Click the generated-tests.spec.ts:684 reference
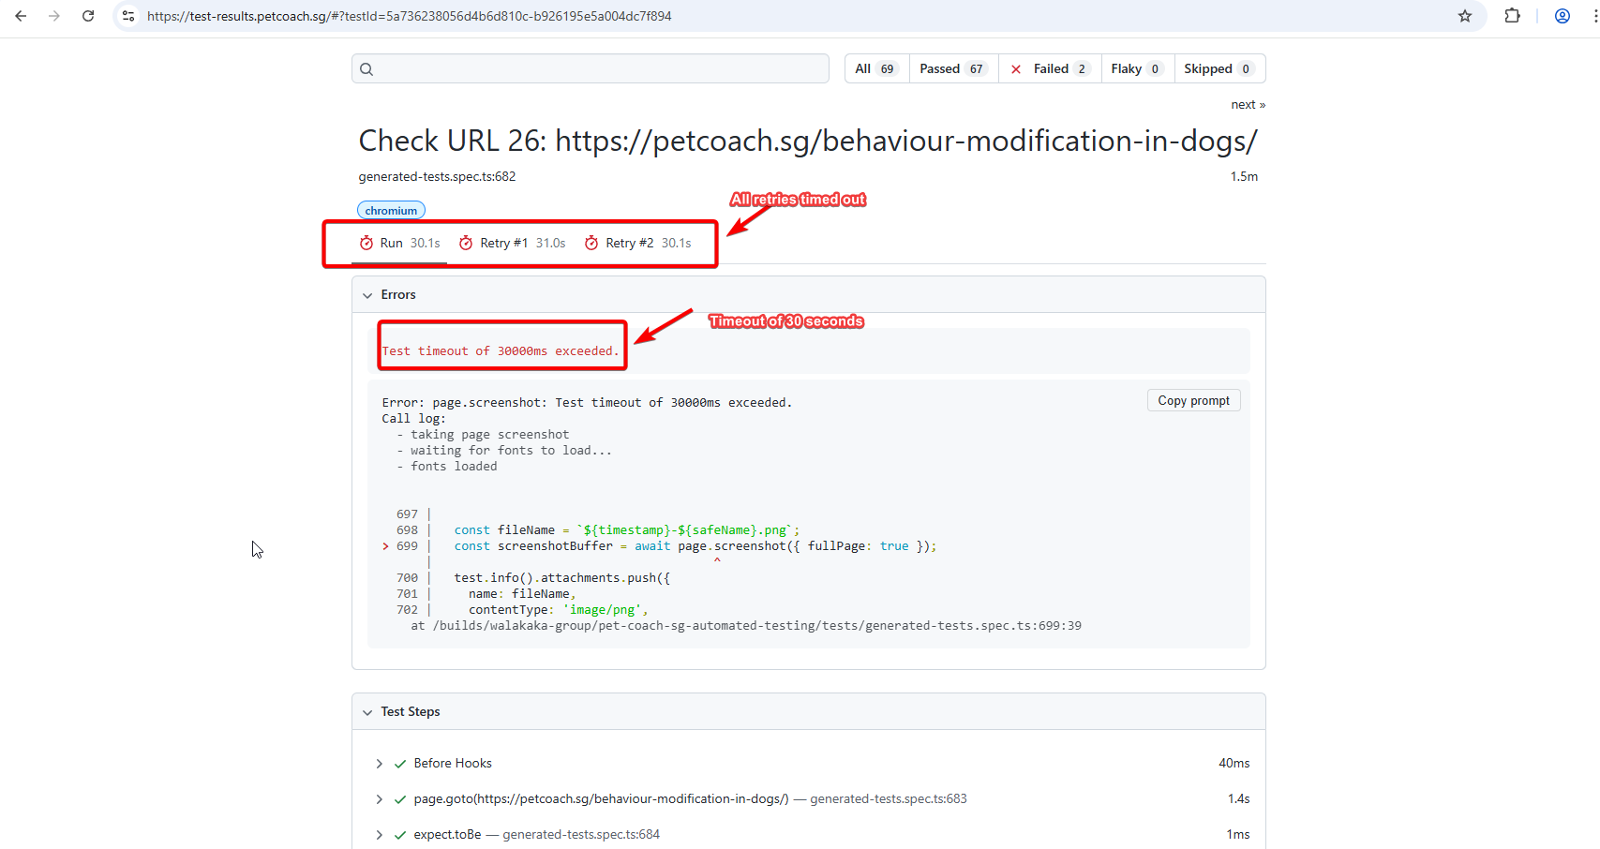This screenshot has height=849, width=1600. pyautogui.click(x=580, y=835)
